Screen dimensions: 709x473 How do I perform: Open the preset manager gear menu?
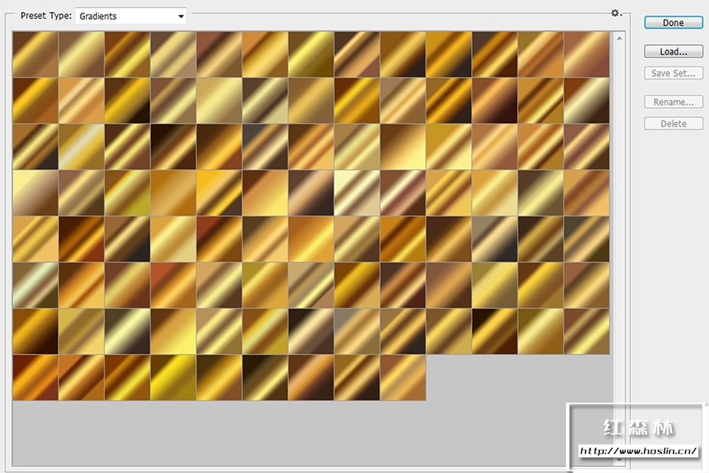[616, 13]
